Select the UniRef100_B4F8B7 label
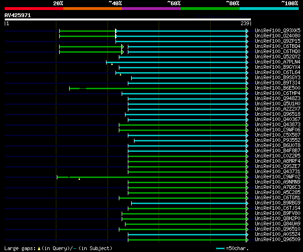This screenshot has height=252, width=303. [x=277, y=151]
